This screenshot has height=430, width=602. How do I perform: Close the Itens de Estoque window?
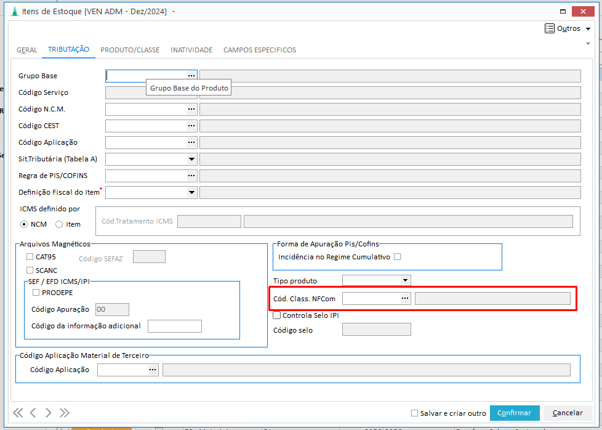[583, 12]
